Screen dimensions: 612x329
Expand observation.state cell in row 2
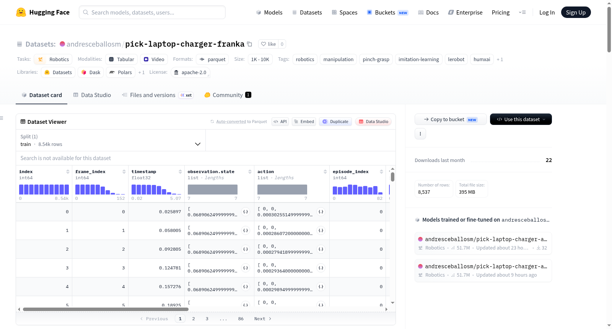(x=246, y=249)
